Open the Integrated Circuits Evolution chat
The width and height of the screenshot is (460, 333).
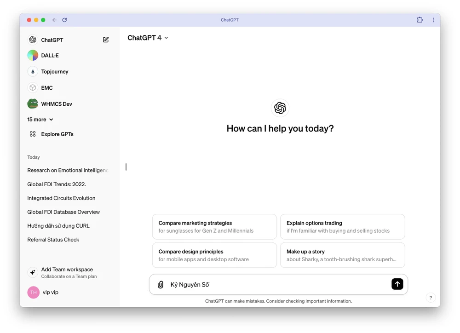(x=61, y=198)
